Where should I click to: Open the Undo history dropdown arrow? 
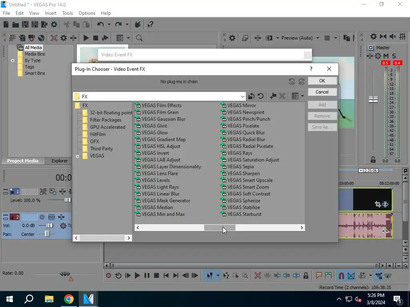(109, 24)
